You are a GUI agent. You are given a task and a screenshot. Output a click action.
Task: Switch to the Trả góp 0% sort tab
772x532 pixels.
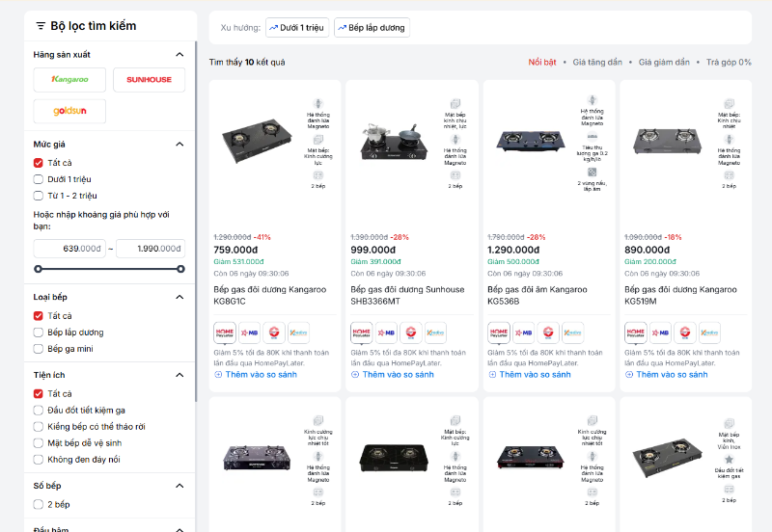point(729,63)
